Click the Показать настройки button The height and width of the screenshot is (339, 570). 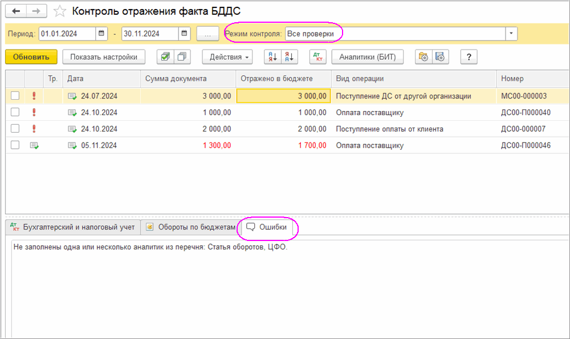point(104,57)
